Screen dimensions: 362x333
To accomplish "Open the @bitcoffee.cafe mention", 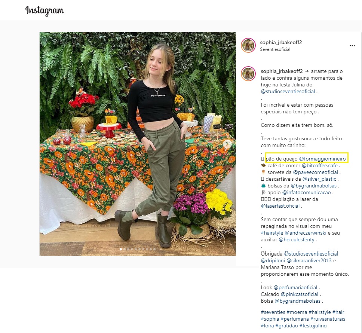I will pyautogui.click(x=320, y=166).
